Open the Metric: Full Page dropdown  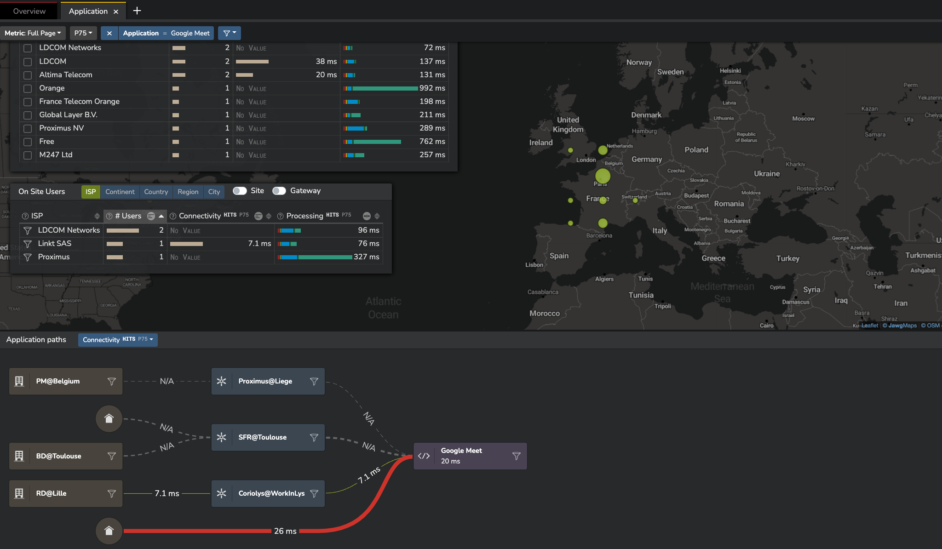click(x=33, y=33)
